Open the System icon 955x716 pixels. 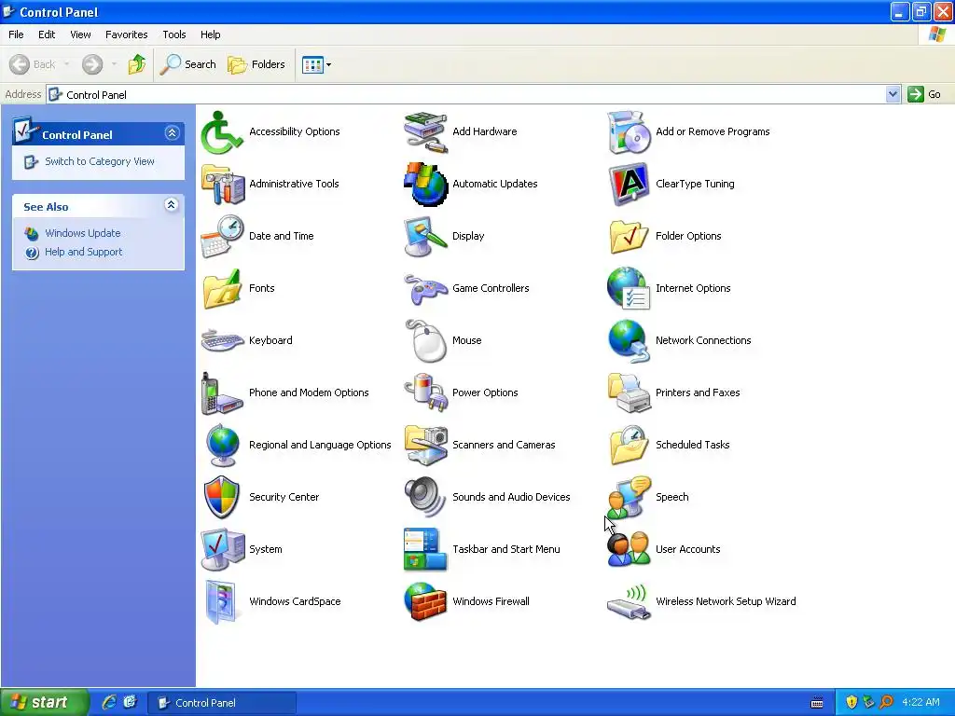[x=222, y=550]
